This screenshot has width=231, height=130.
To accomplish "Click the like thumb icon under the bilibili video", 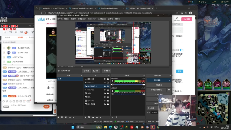I will (48, 88).
